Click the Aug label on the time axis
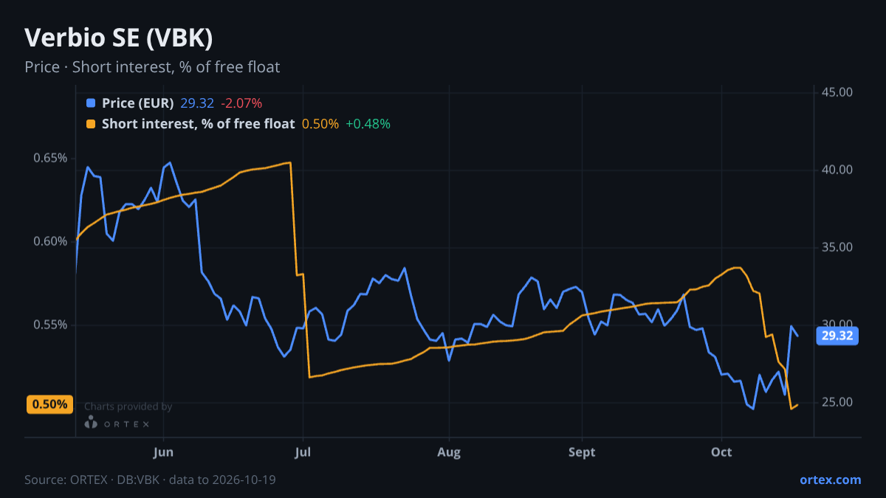This screenshot has height=498, width=886. tap(449, 452)
